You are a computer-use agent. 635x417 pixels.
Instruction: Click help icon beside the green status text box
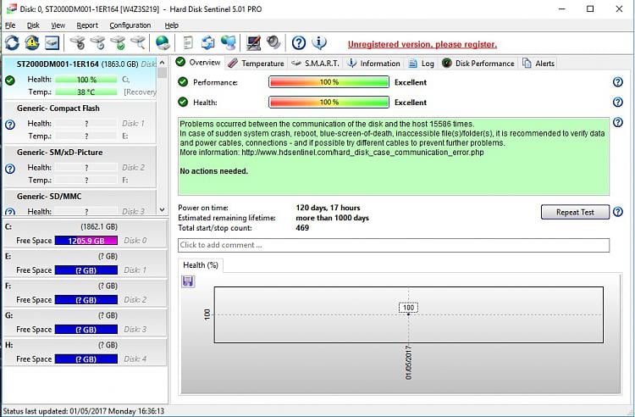tap(617, 122)
